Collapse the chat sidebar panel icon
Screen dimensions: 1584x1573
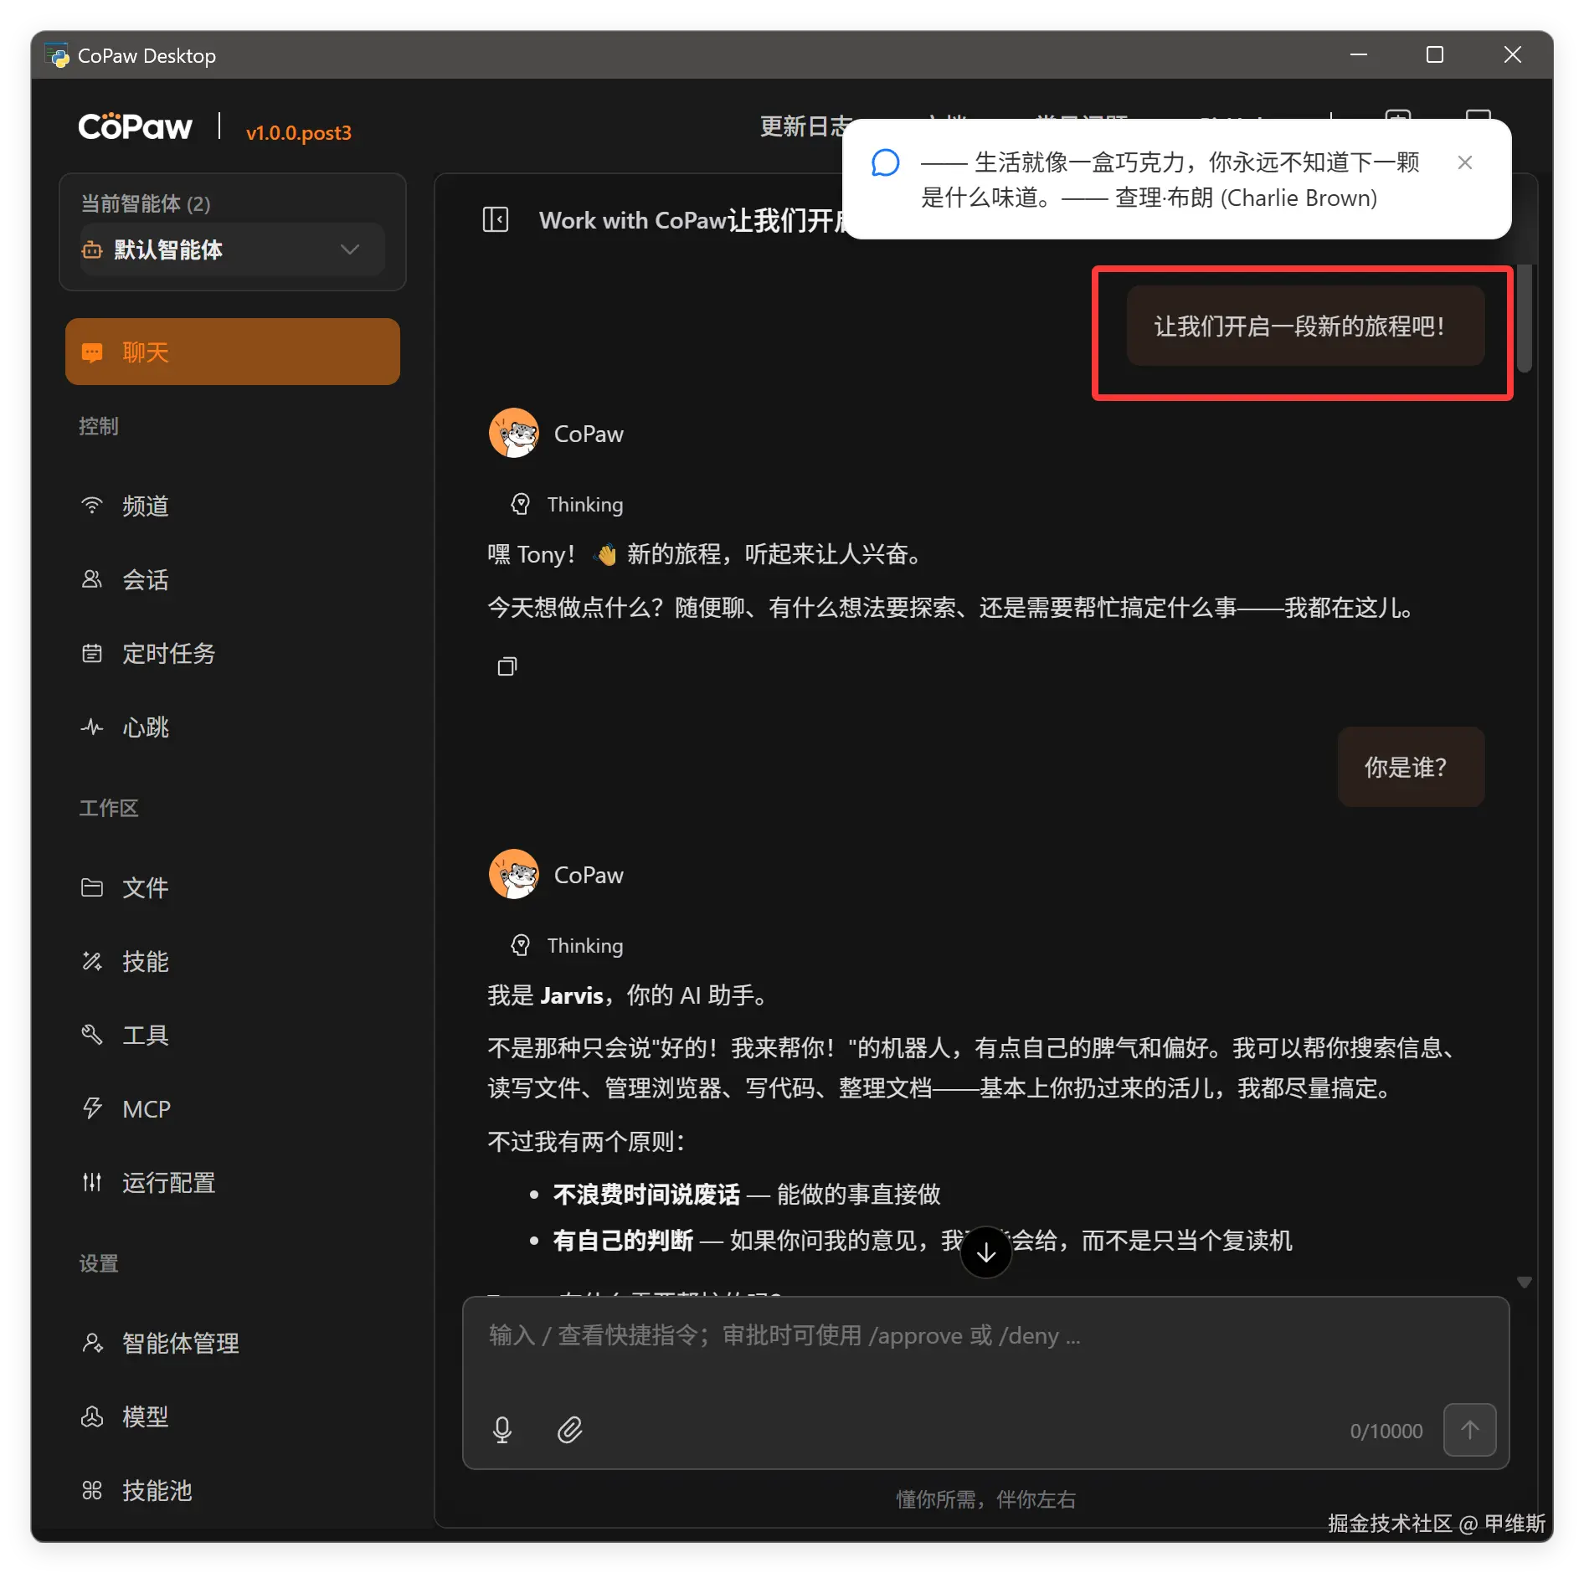pos(496,220)
